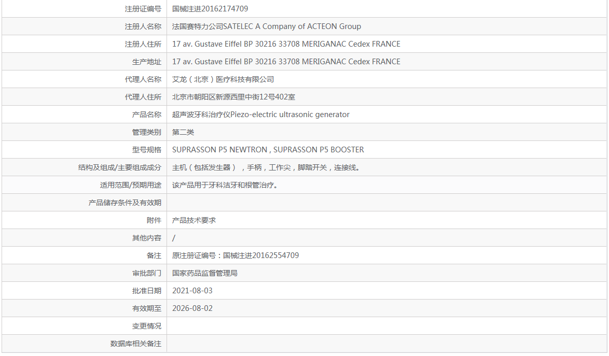Select the 型号规格 label

coord(147,150)
